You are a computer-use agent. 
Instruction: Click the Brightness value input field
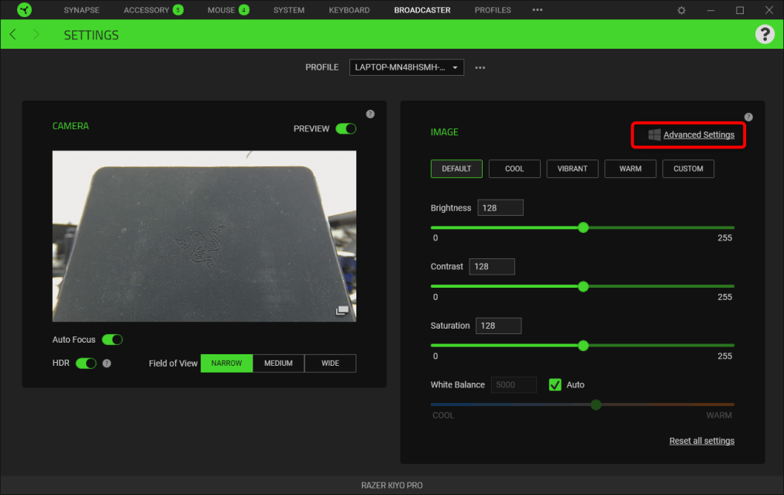502,207
